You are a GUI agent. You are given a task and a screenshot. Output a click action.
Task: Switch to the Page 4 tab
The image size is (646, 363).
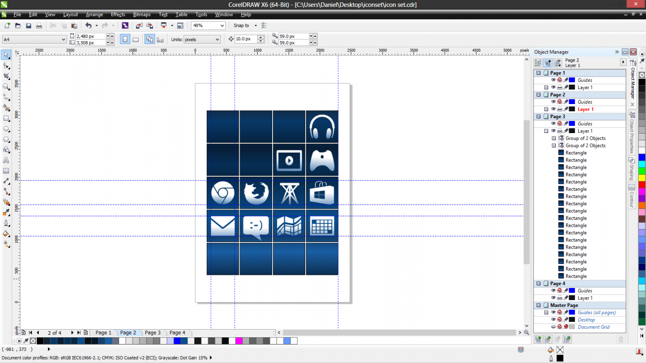click(177, 333)
